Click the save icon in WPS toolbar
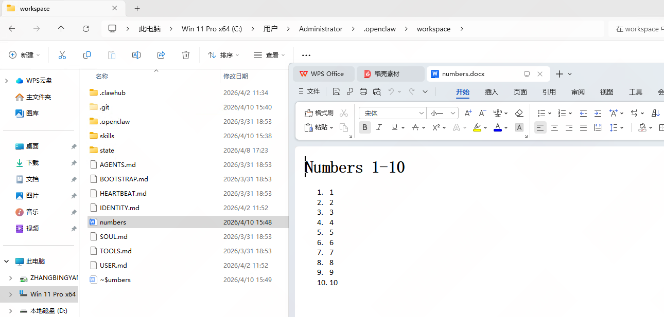The image size is (664, 317). pos(337,91)
